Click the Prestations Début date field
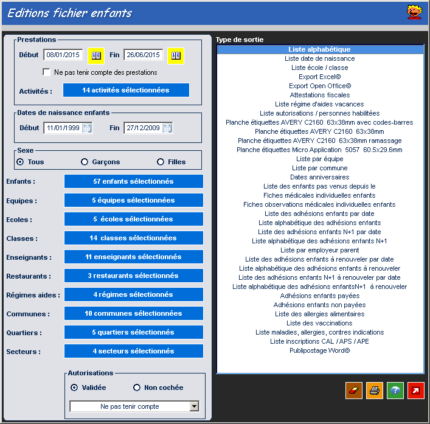This screenshot has width=430, height=424. pos(63,55)
